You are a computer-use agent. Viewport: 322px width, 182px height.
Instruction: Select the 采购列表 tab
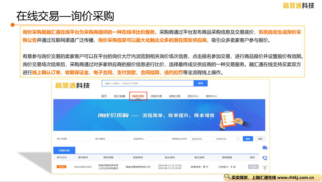(64, 150)
